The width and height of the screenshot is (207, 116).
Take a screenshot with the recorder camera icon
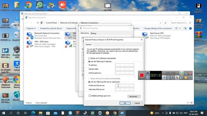coord(147,73)
